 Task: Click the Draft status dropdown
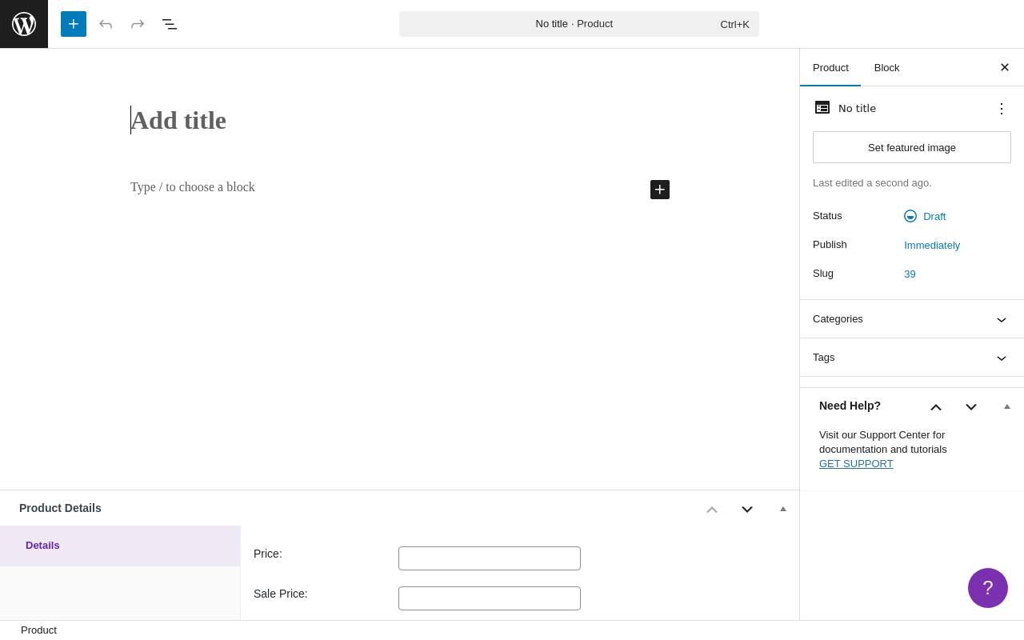point(926,216)
